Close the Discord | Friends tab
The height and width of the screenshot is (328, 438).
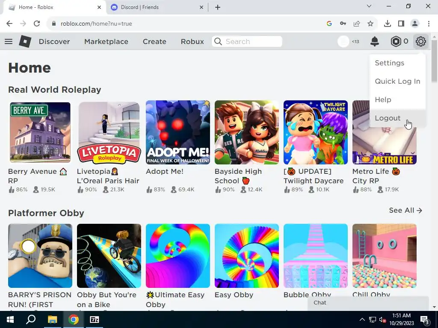(x=201, y=7)
